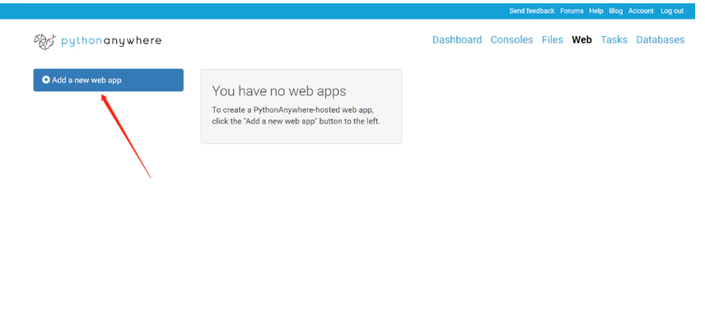Click Log out in top bar
Viewport: 705px width, 330px height.
pyautogui.click(x=672, y=11)
